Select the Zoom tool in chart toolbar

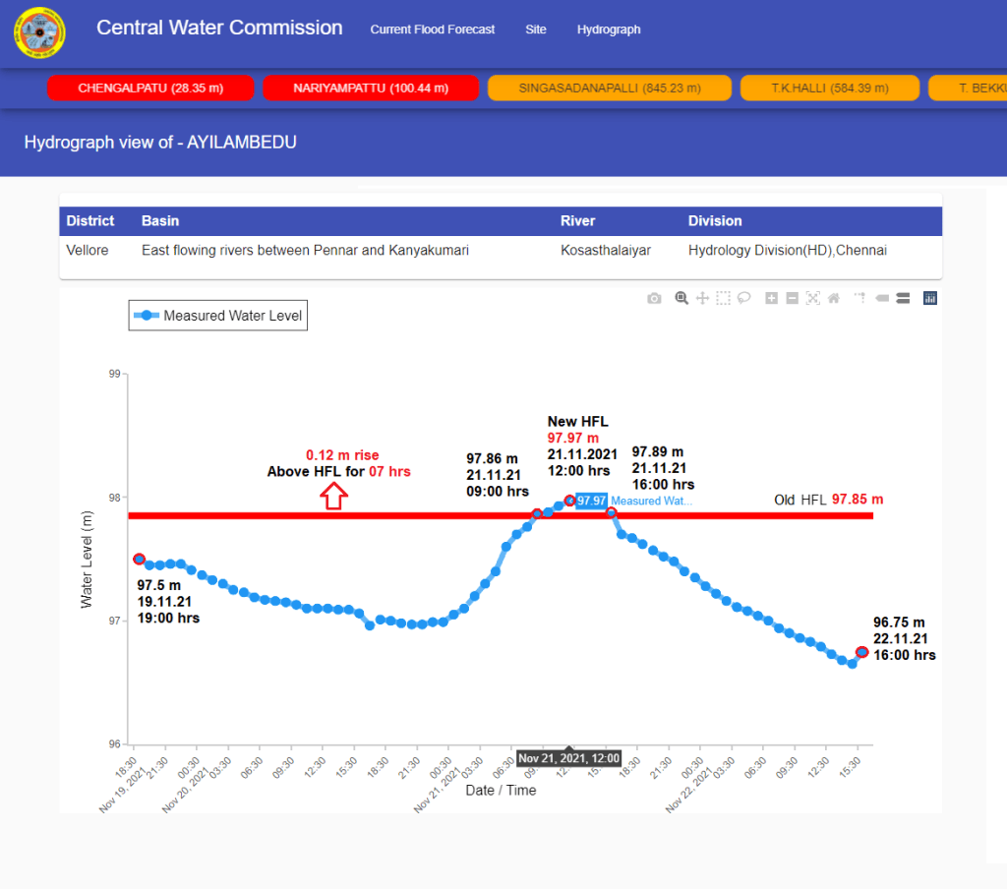tap(681, 298)
